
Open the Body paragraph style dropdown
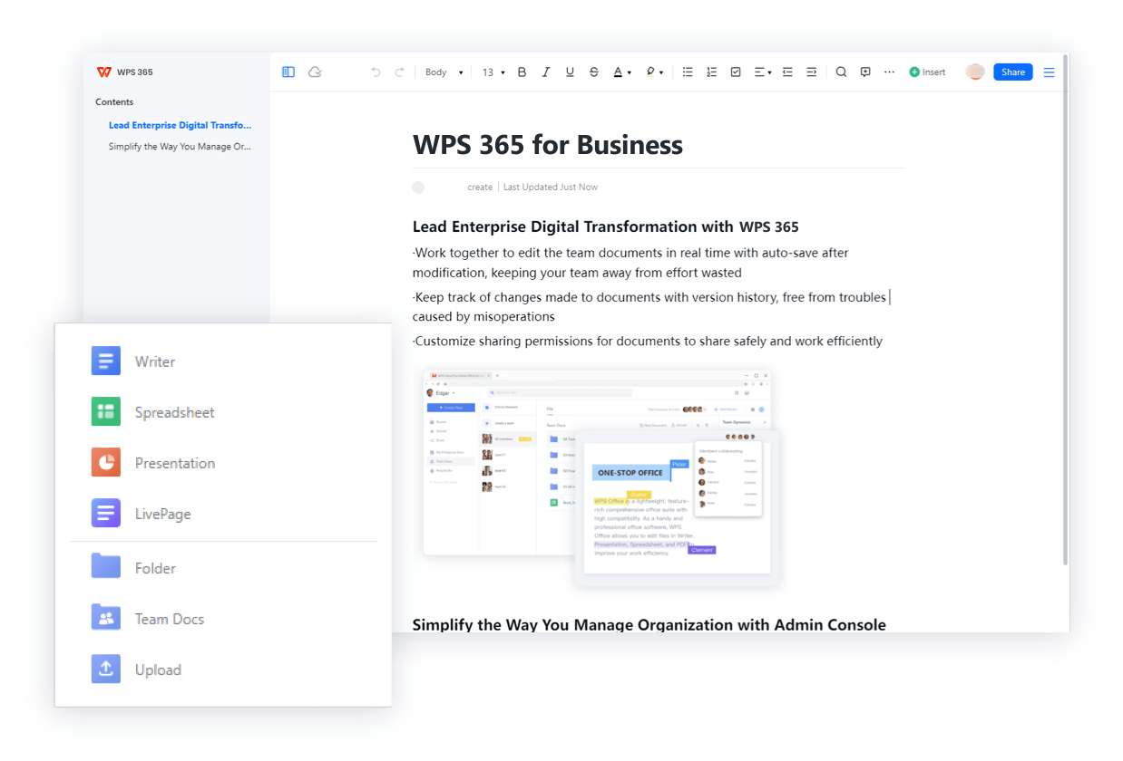coord(443,72)
